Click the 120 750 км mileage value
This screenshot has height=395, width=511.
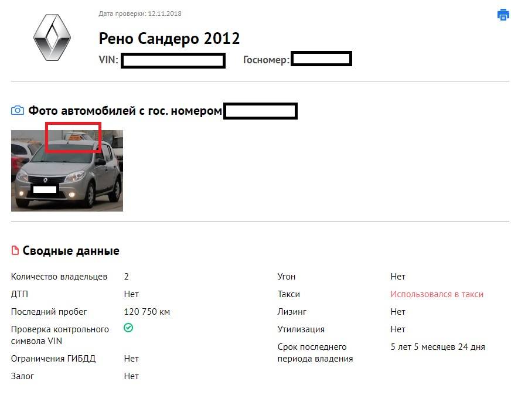click(x=147, y=312)
